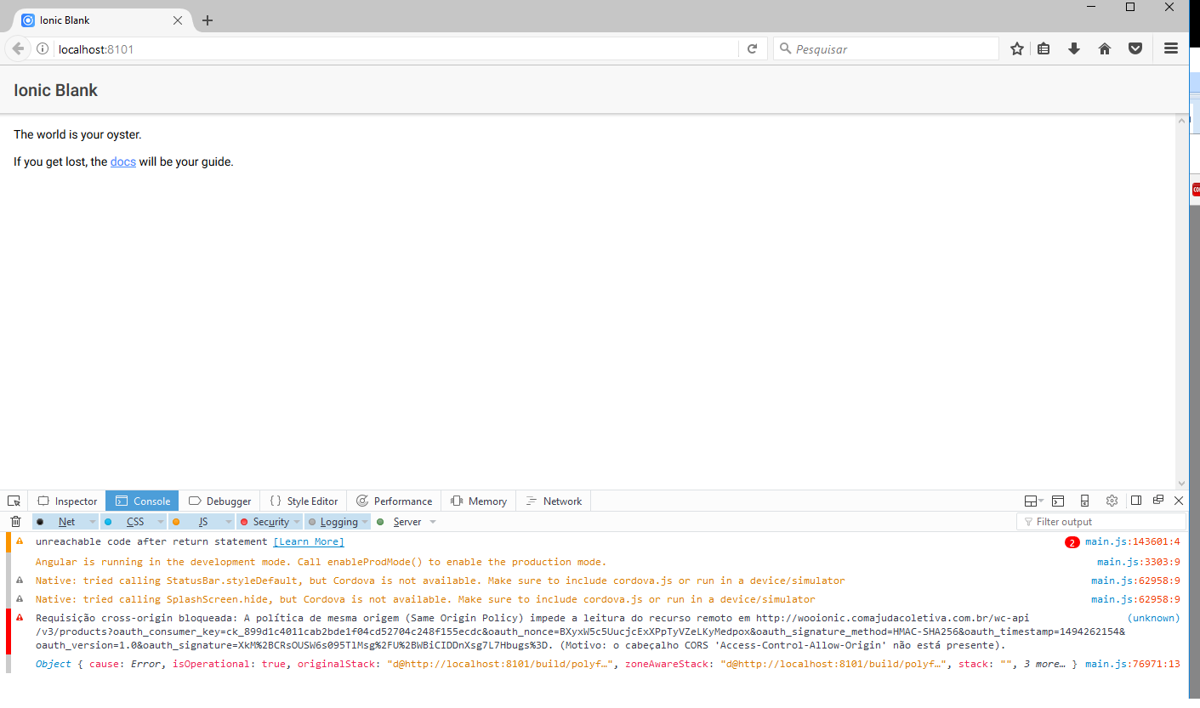Click page scrollbar up arrow

click(x=1181, y=121)
